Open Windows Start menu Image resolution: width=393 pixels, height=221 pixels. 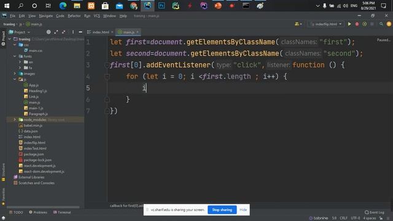coord(7,6)
